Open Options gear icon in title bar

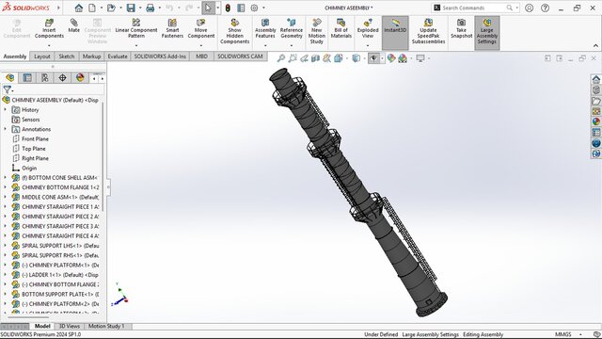pyautogui.click(x=254, y=8)
